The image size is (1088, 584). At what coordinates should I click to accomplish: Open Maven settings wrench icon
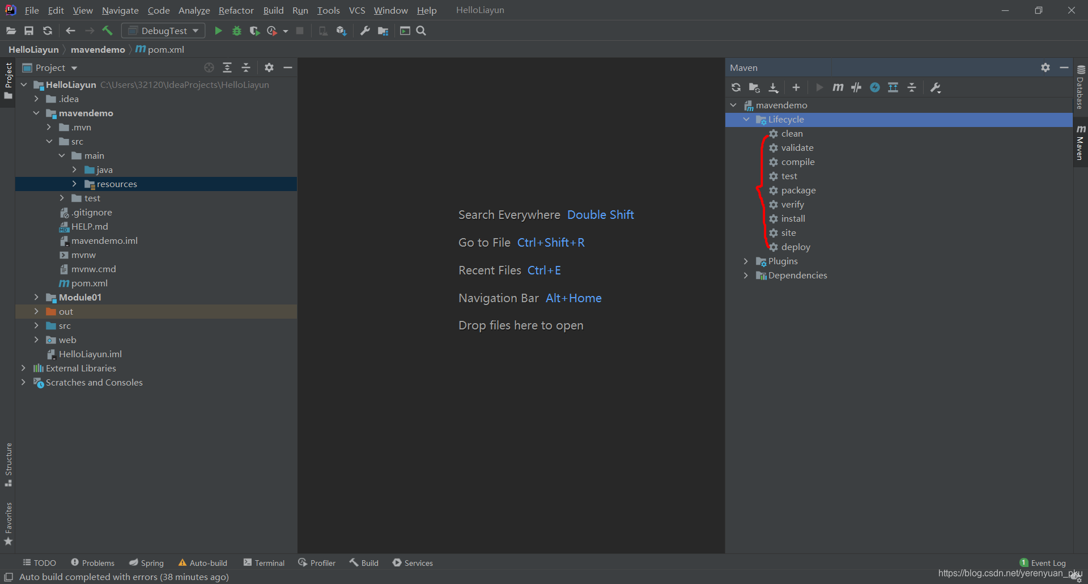936,87
